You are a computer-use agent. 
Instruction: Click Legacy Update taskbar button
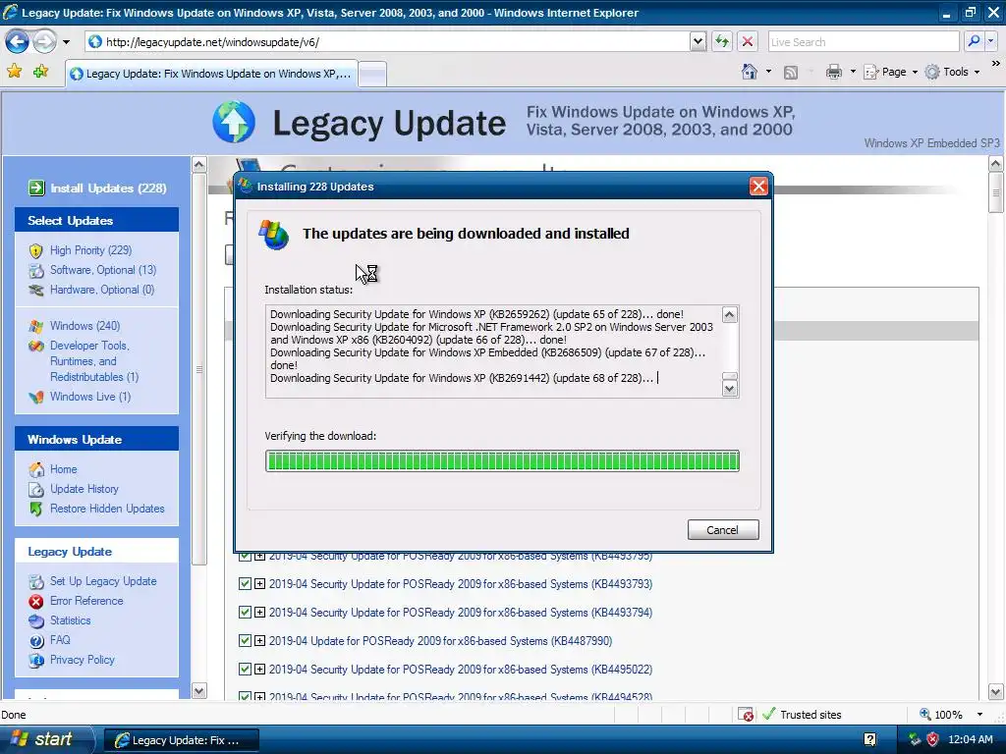(x=182, y=740)
